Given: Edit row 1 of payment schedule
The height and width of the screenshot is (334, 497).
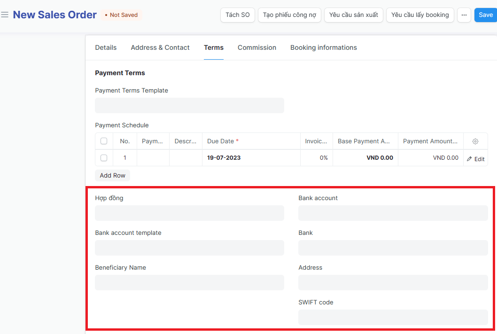Looking at the screenshot, I should tap(475, 159).
